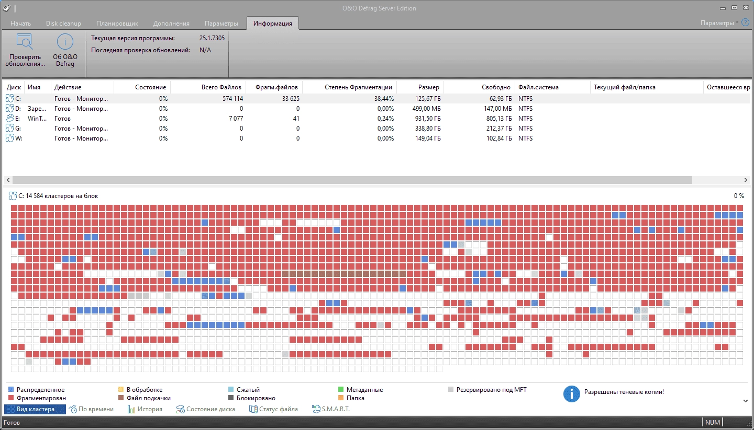The height and width of the screenshot is (430, 754).
Task: Click the drive W: icon in the list
Action: (9, 138)
